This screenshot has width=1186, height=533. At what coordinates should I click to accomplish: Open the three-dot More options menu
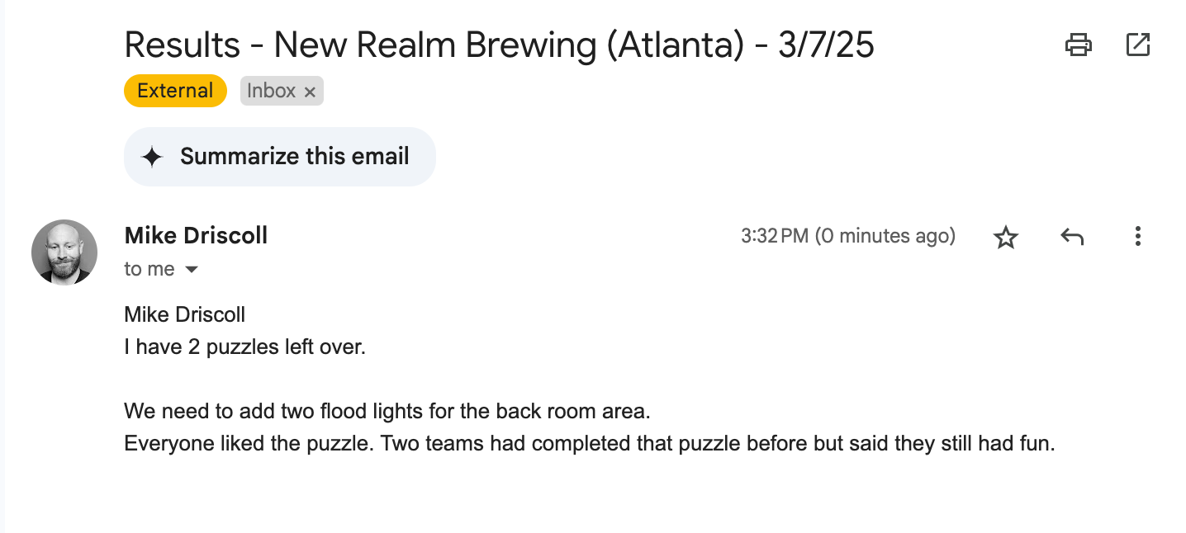pos(1138,237)
